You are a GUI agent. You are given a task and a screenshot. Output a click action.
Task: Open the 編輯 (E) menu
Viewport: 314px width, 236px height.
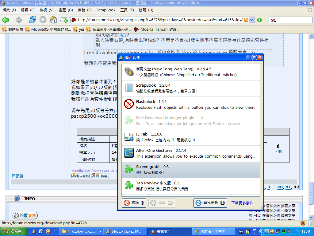pos(28,10)
